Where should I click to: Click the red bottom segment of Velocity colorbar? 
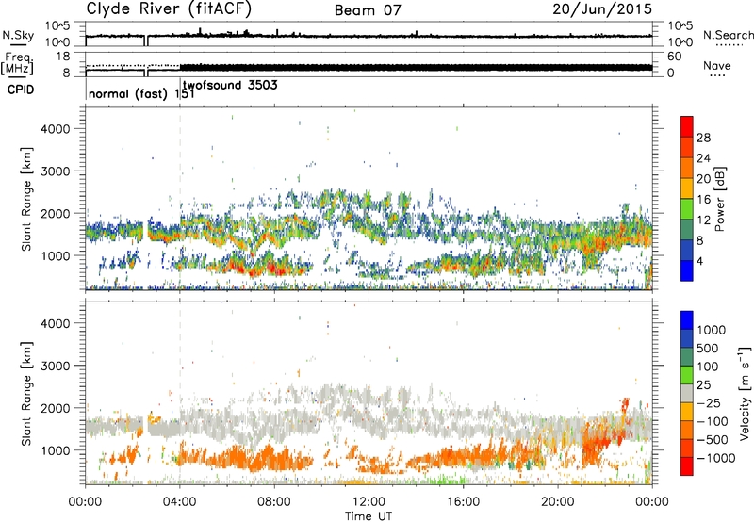tap(687, 466)
